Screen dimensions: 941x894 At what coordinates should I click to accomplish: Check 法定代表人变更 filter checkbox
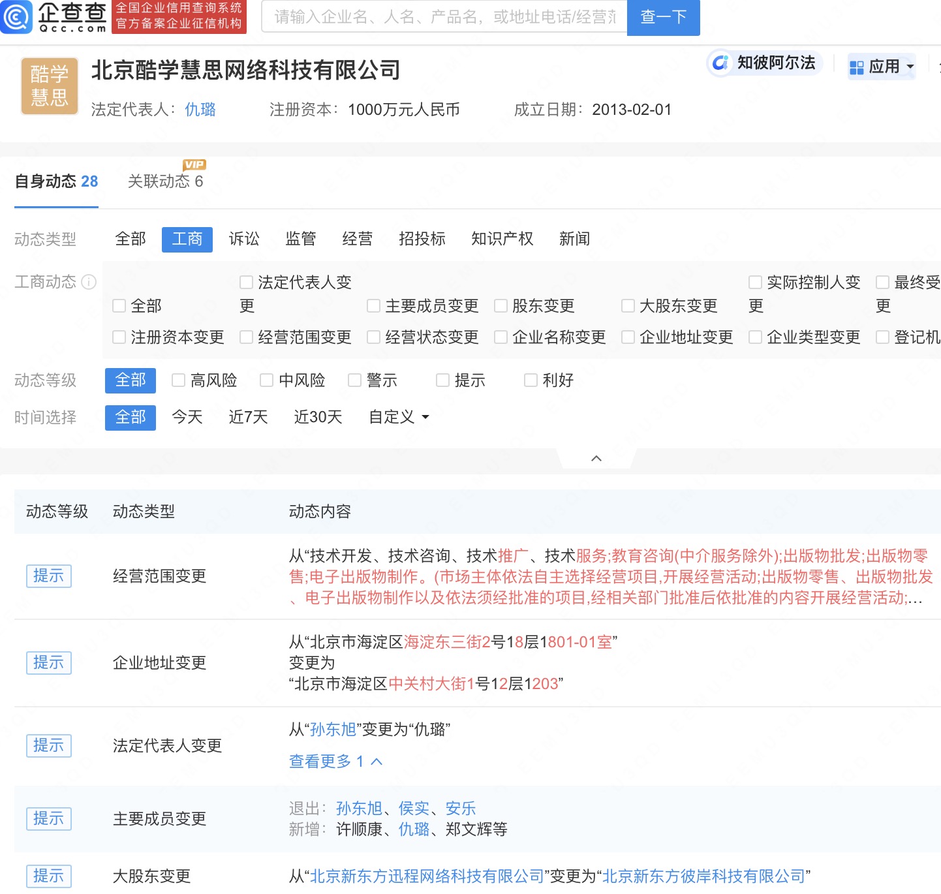(247, 283)
